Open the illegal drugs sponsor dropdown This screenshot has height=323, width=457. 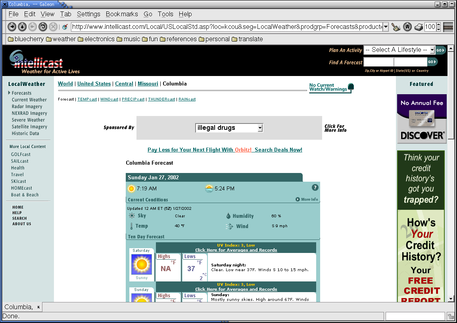pos(229,128)
